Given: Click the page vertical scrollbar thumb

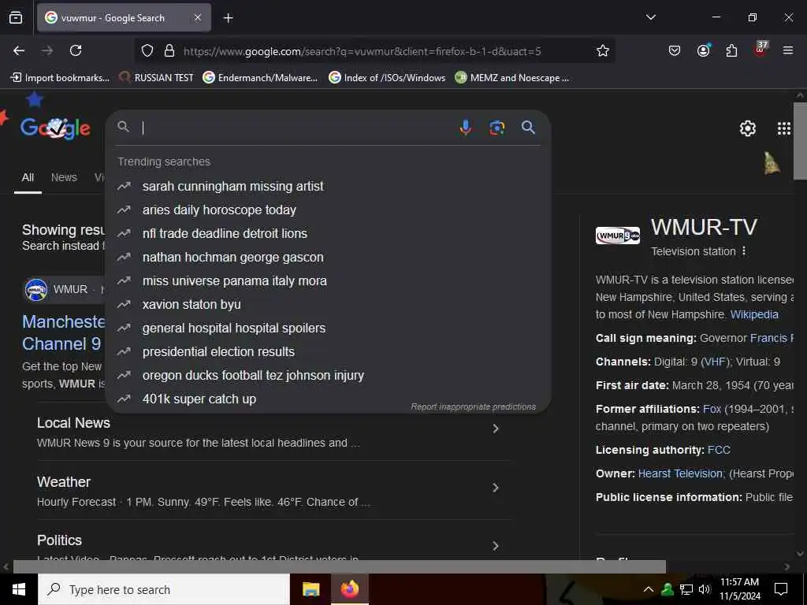Looking at the screenshot, I should click(x=800, y=140).
